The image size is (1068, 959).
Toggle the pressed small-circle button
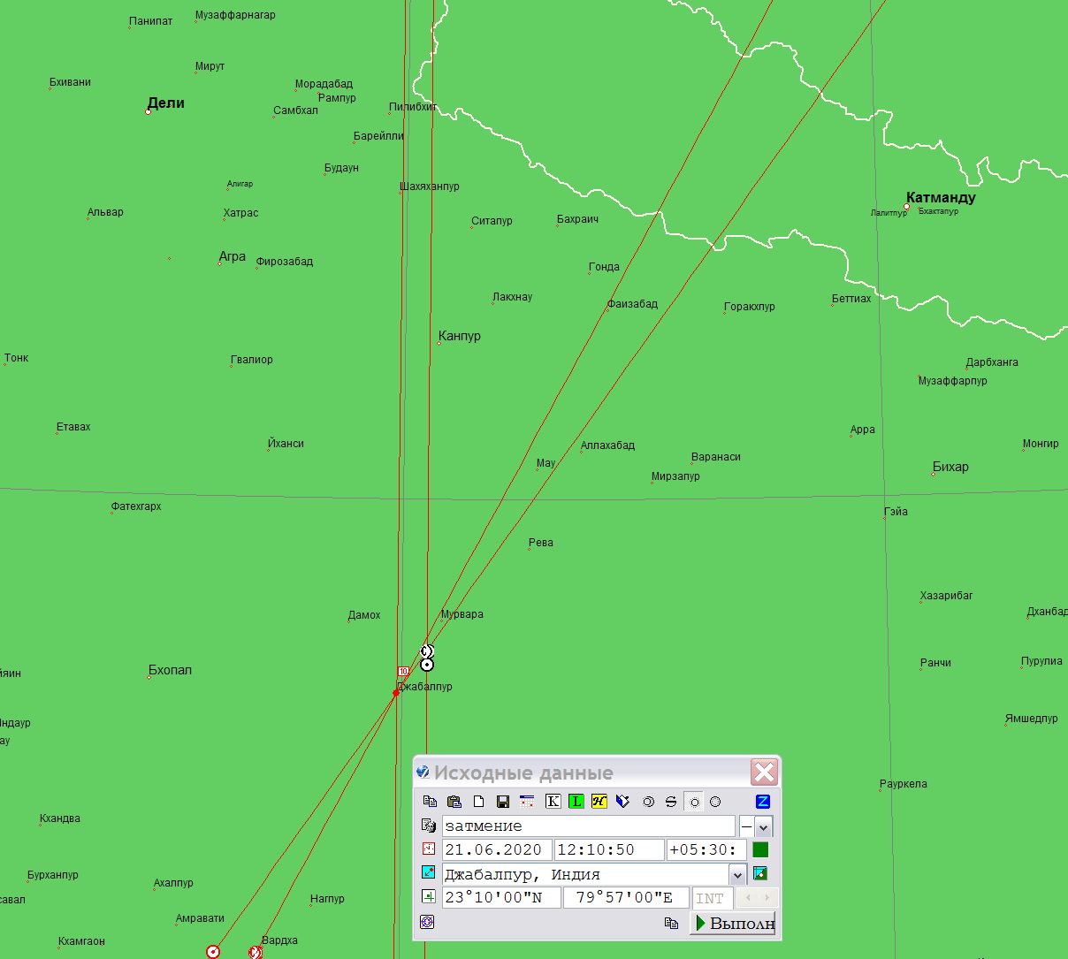click(694, 802)
